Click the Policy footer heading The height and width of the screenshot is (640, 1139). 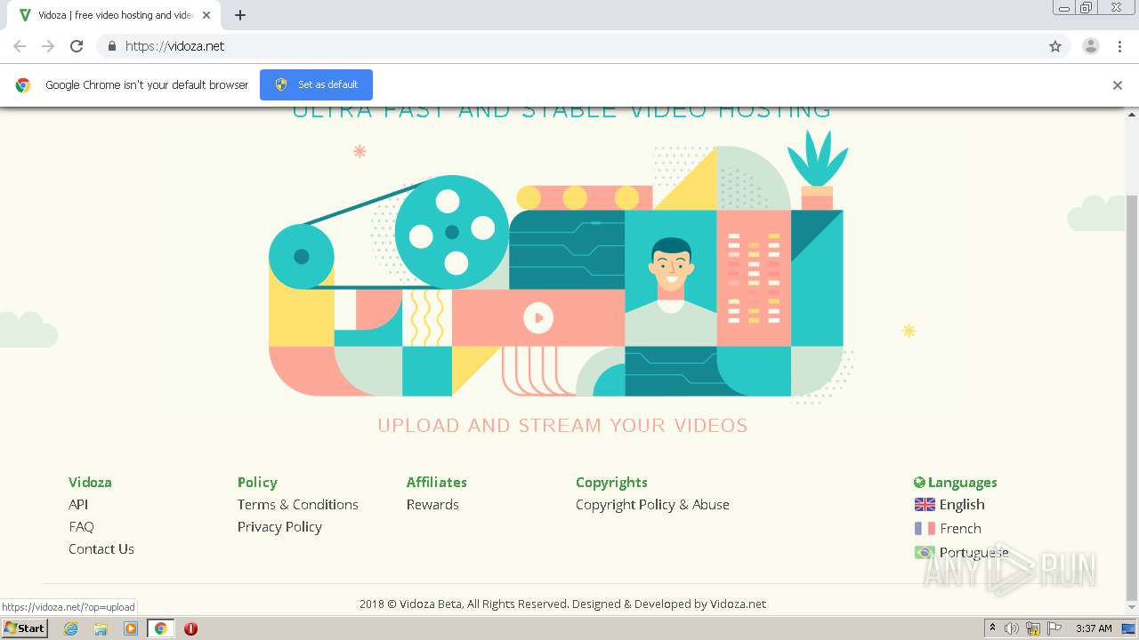tap(257, 482)
